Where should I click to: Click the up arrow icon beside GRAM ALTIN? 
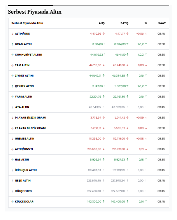point(12,44)
